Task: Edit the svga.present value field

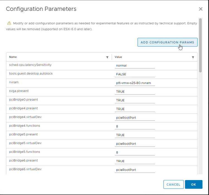Action: pos(135,91)
